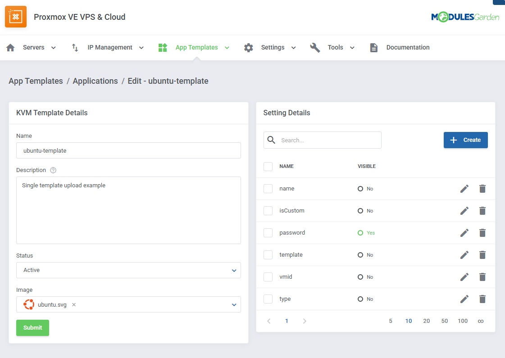The image size is (505, 358).
Task: Expand the Settings menu chevron
Action: (x=293, y=48)
